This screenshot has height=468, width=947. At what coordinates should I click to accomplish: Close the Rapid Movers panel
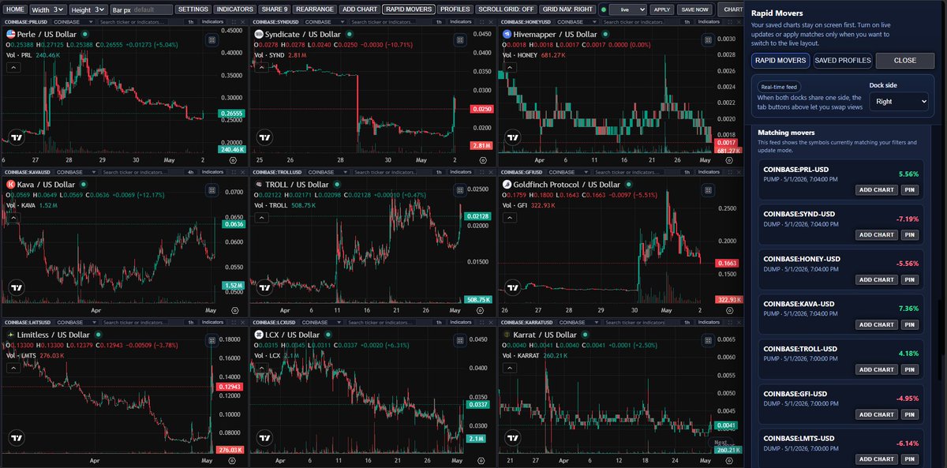pyautogui.click(x=905, y=60)
